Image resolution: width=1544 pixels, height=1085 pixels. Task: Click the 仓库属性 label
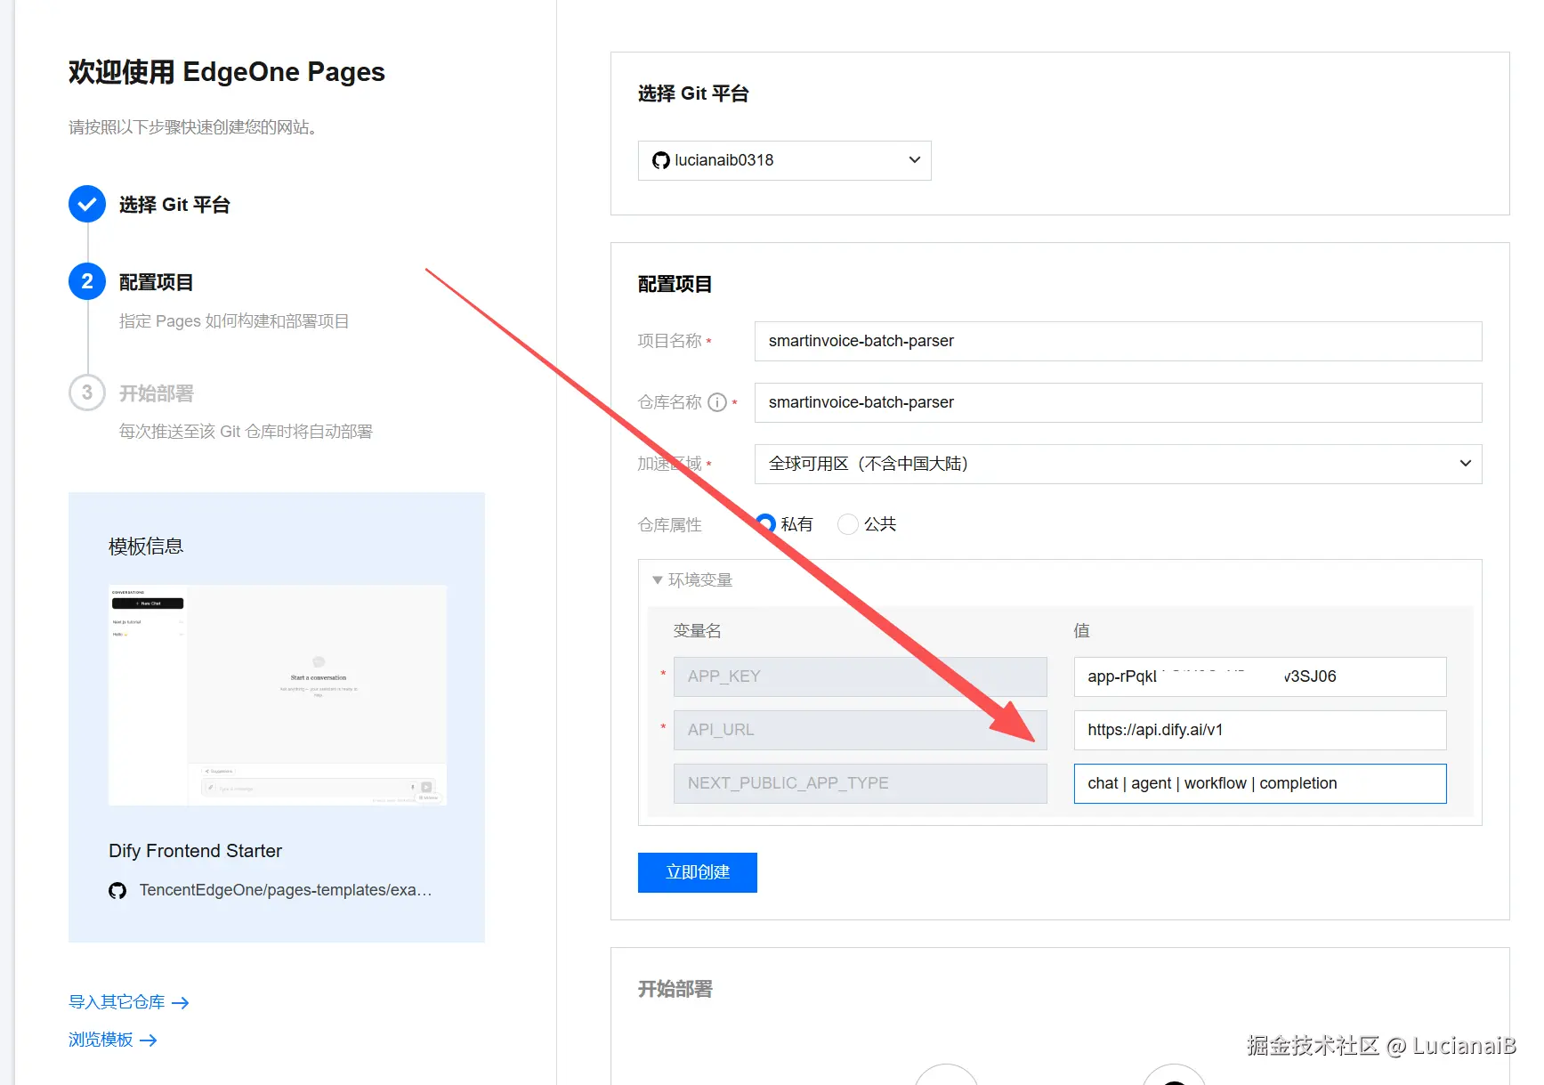(x=670, y=525)
